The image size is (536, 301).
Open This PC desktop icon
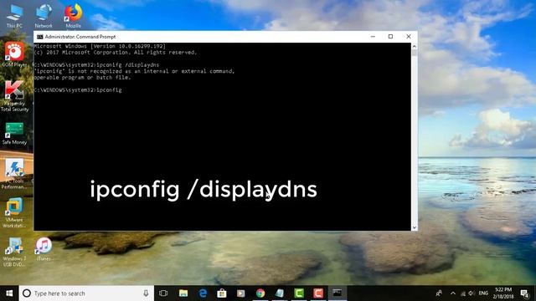point(14,16)
